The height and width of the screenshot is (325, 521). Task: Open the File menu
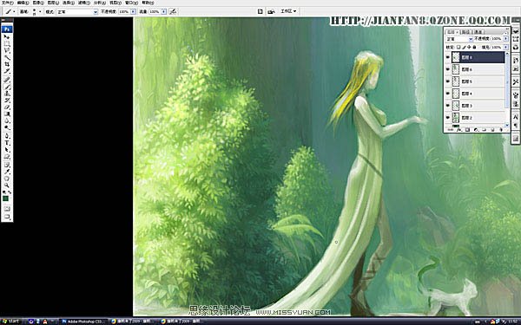click(7, 3)
